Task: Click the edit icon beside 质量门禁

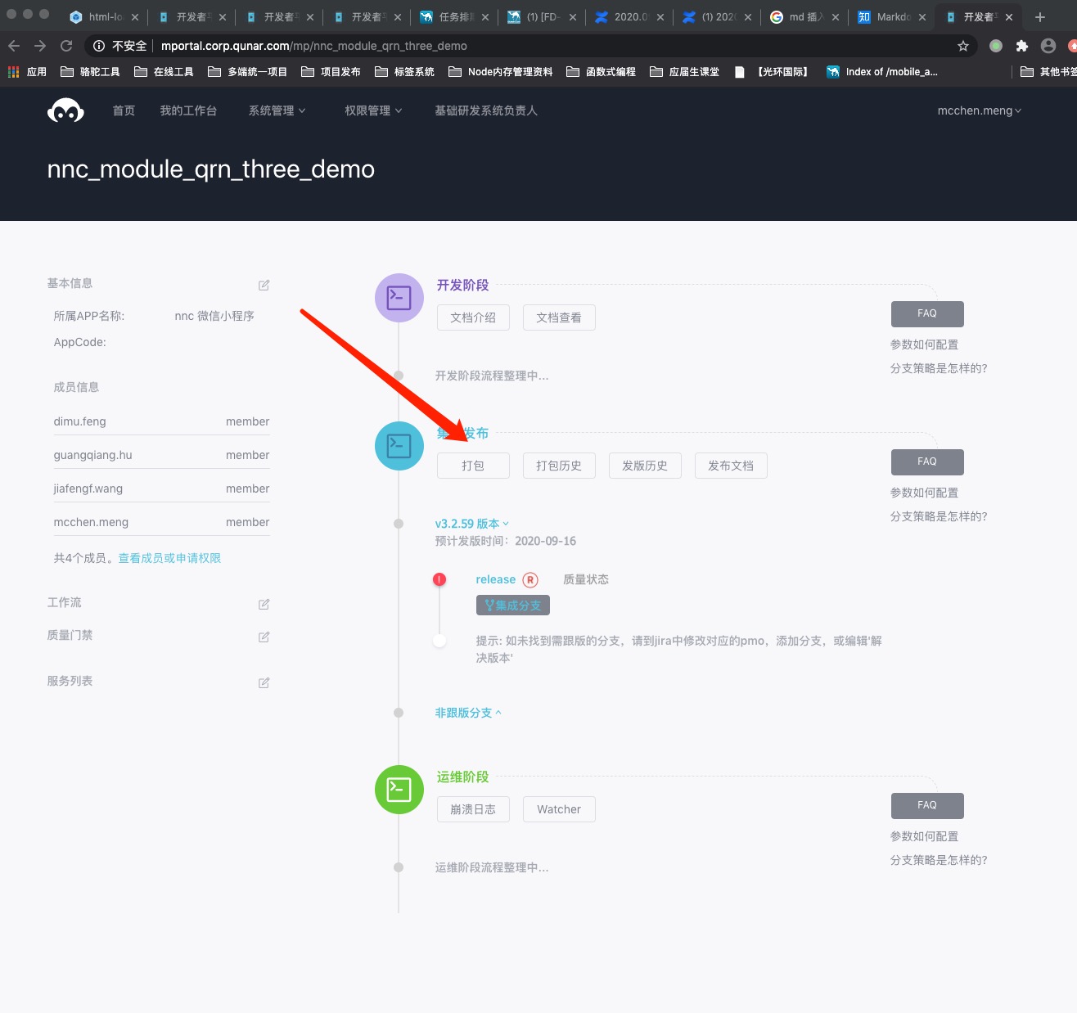Action: [x=264, y=637]
